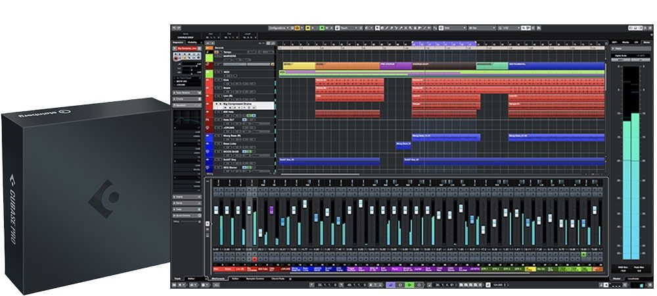Click the Kick audio track icon
This screenshot has width=657, height=296.
point(208,80)
